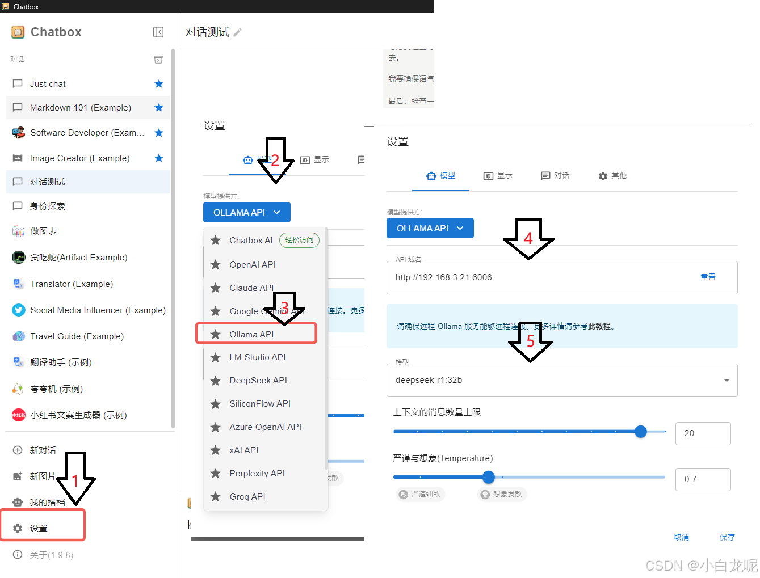Click inside the API 域名 input field

[x=511, y=277]
